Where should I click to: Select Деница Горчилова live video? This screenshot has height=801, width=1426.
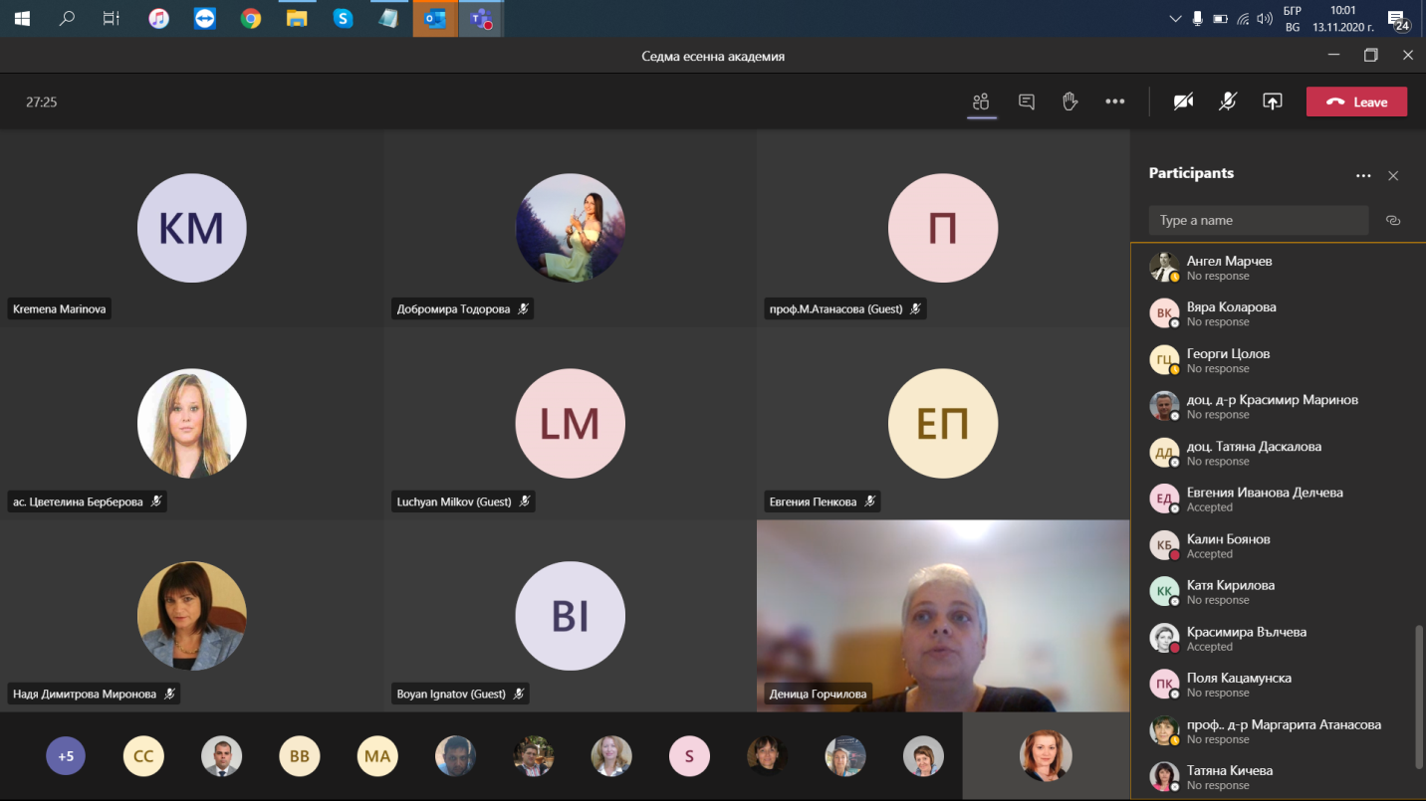tap(942, 615)
